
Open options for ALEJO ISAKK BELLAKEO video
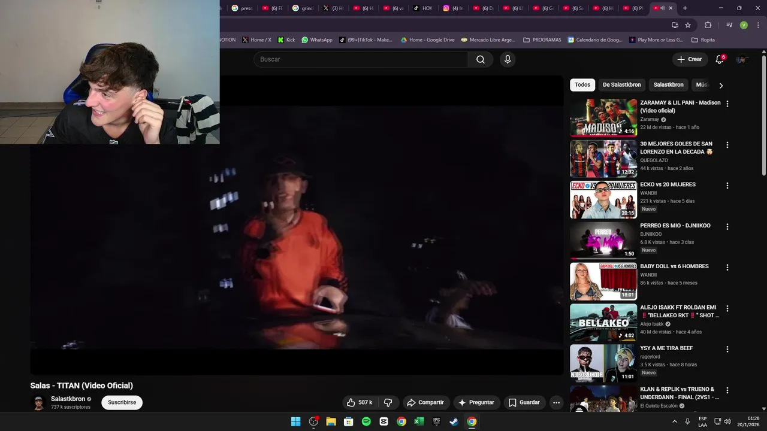(x=727, y=309)
